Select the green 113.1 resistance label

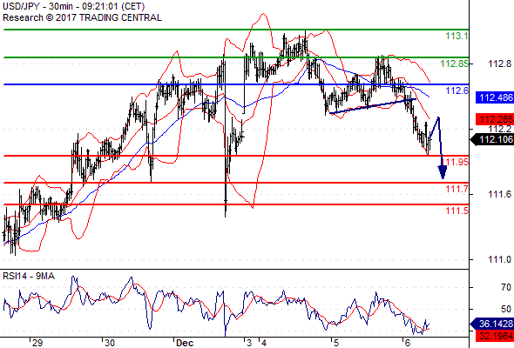coord(457,36)
